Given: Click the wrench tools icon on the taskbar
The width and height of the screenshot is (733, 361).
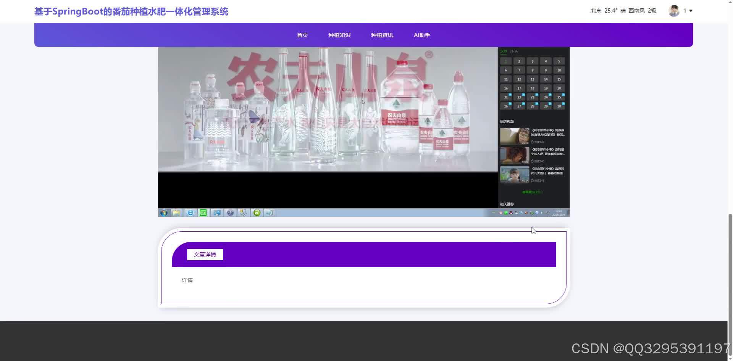Looking at the screenshot, I should pos(244,213).
